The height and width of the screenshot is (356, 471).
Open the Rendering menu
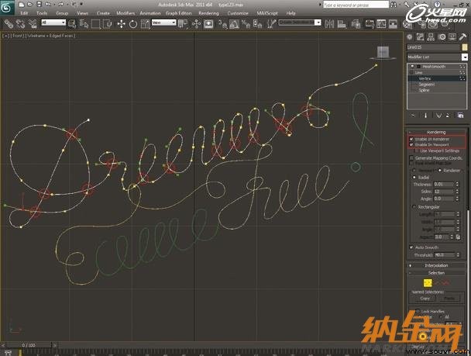[x=208, y=13]
